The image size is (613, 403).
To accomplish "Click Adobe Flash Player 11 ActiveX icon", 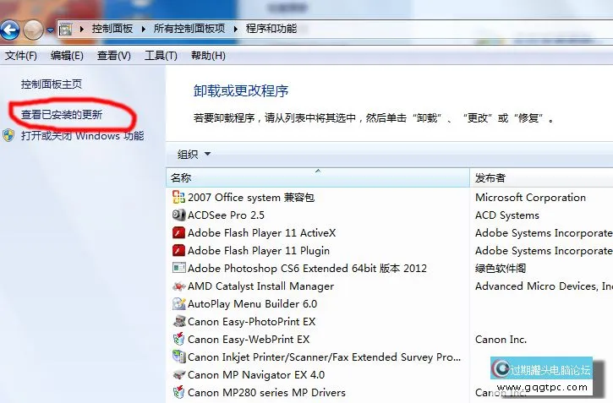I will (x=178, y=233).
